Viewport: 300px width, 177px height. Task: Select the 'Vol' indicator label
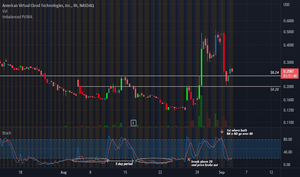click(x=5, y=11)
